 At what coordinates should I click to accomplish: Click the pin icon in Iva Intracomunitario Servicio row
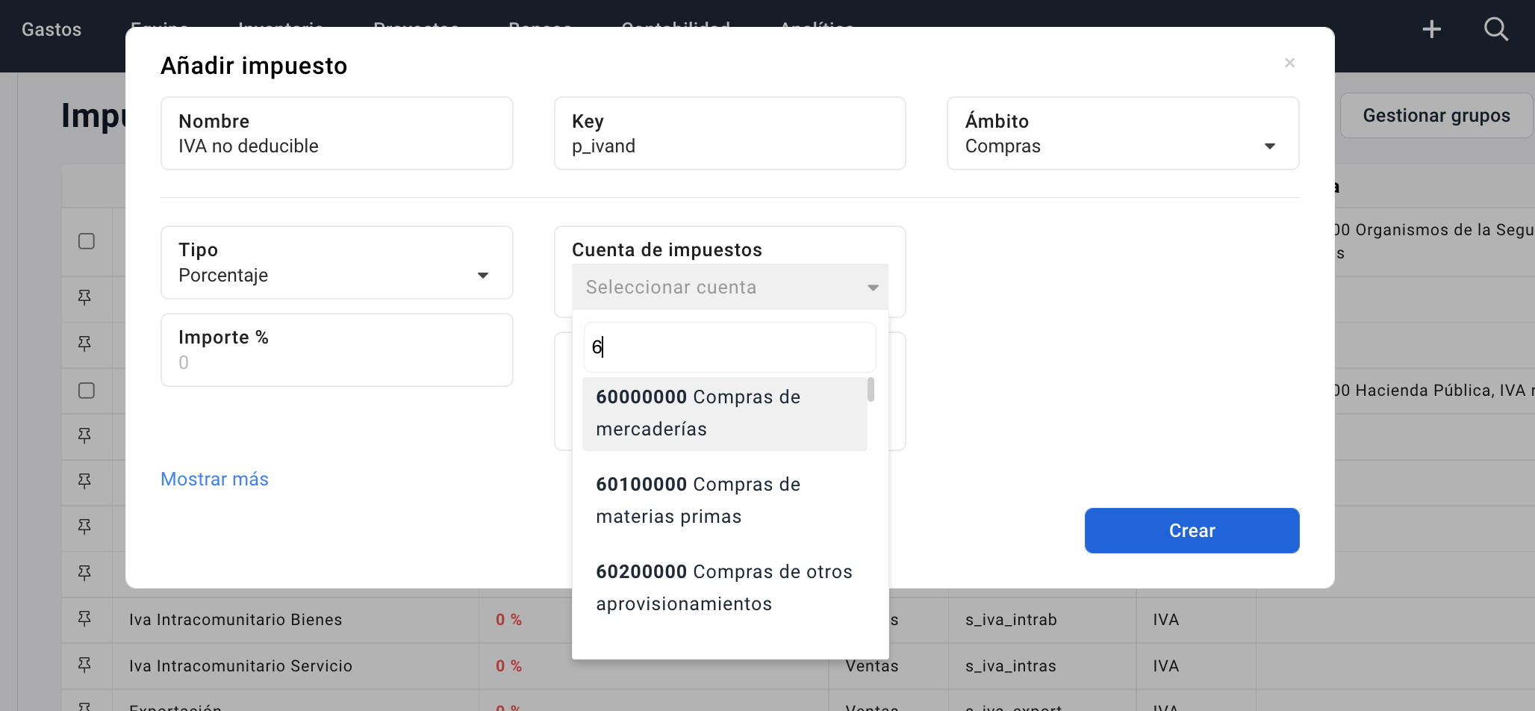point(84,665)
